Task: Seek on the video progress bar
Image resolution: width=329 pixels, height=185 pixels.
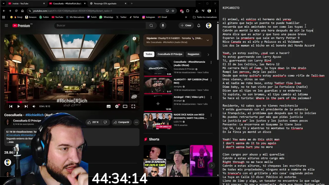Action: coord(72,102)
